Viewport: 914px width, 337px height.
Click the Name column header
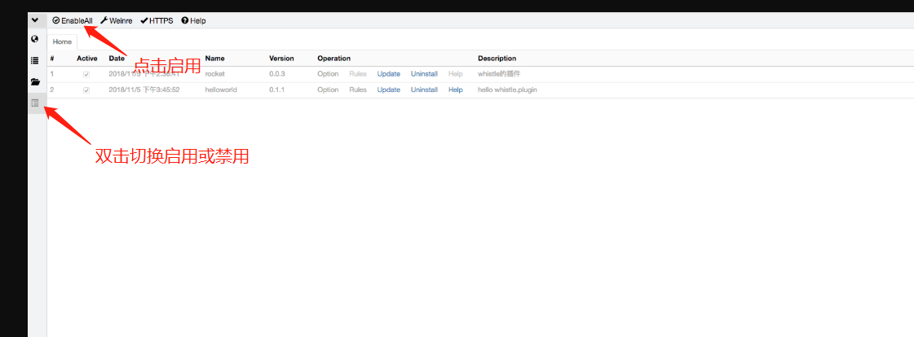(214, 59)
